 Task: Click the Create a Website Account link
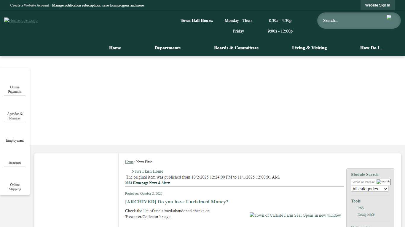tap(30, 5)
